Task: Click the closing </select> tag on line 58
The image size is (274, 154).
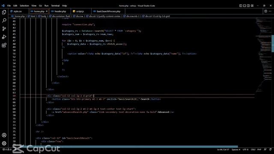Action: click(x=63, y=76)
